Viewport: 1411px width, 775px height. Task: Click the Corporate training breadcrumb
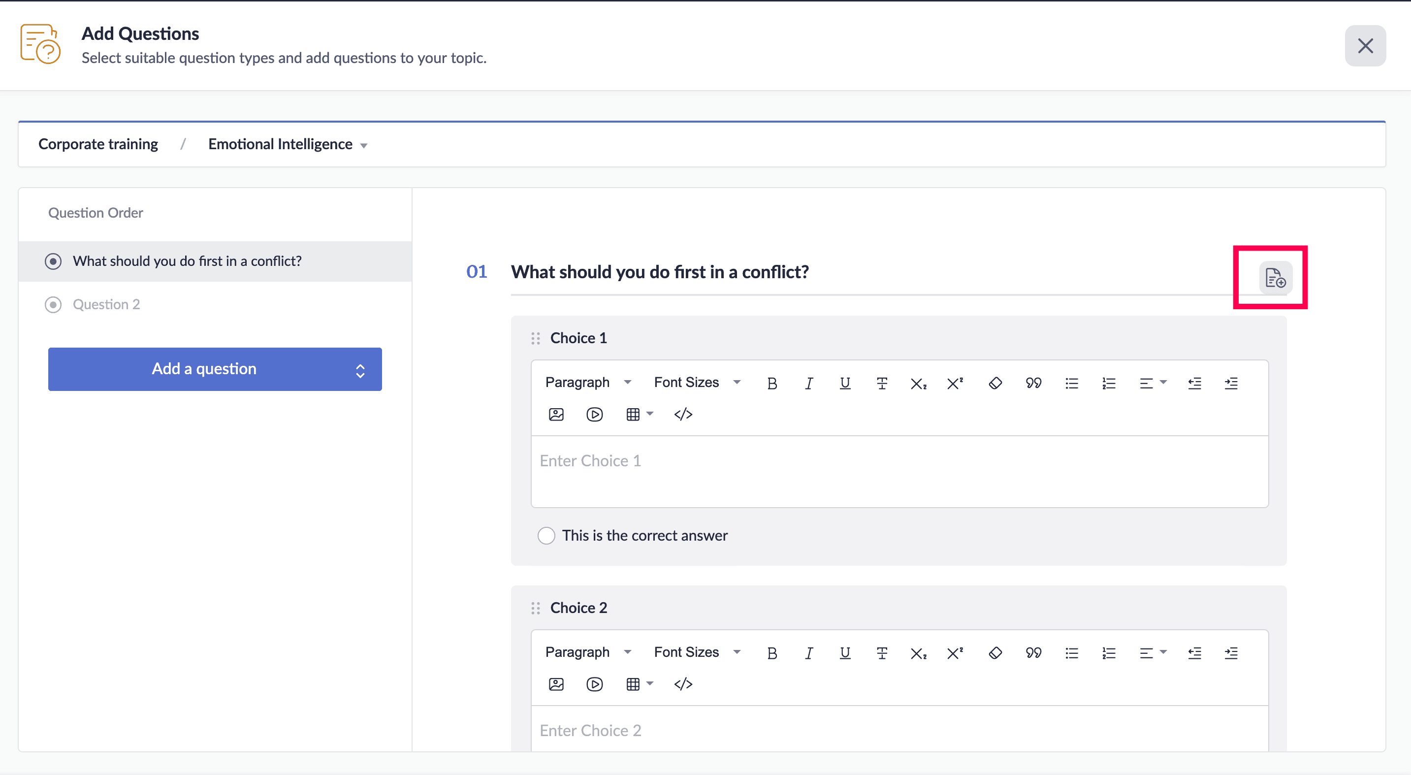(98, 144)
